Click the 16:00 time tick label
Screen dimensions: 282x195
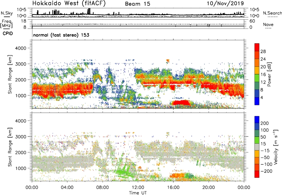point(173,188)
